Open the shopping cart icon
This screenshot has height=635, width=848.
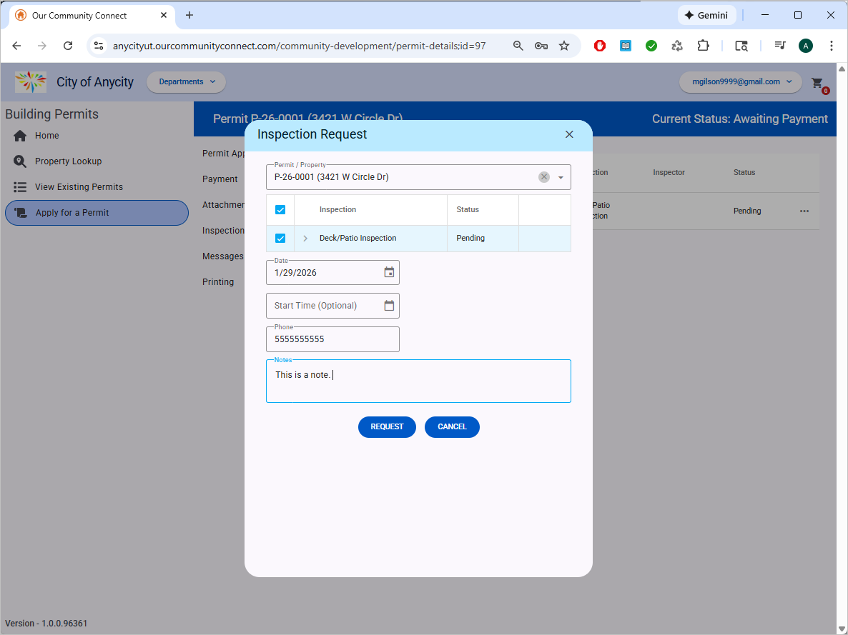point(817,83)
